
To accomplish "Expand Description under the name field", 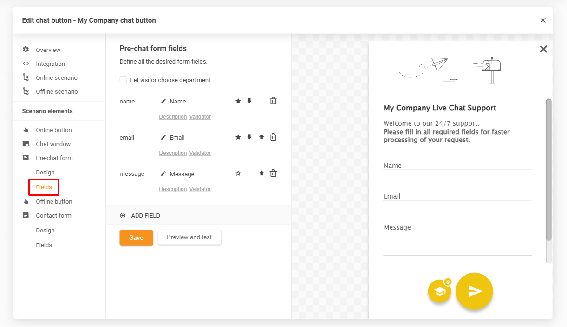I will (x=173, y=117).
